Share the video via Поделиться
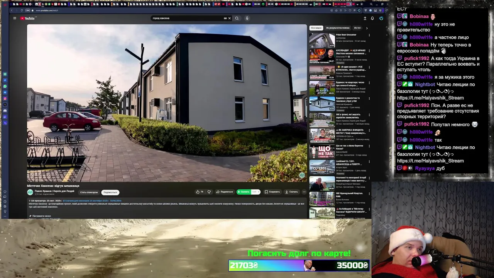The width and height of the screenshot is (494, 278). (225, 192)
